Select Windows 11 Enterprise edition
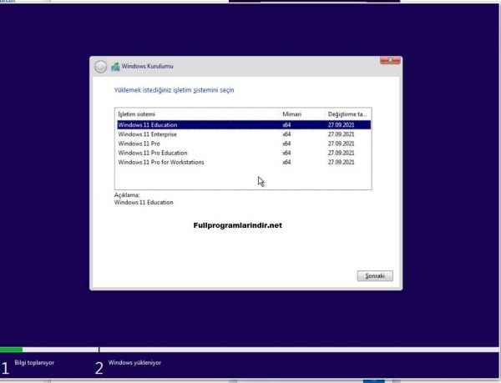The height and width of the screenshot is (383, 501). pos(148,134)
